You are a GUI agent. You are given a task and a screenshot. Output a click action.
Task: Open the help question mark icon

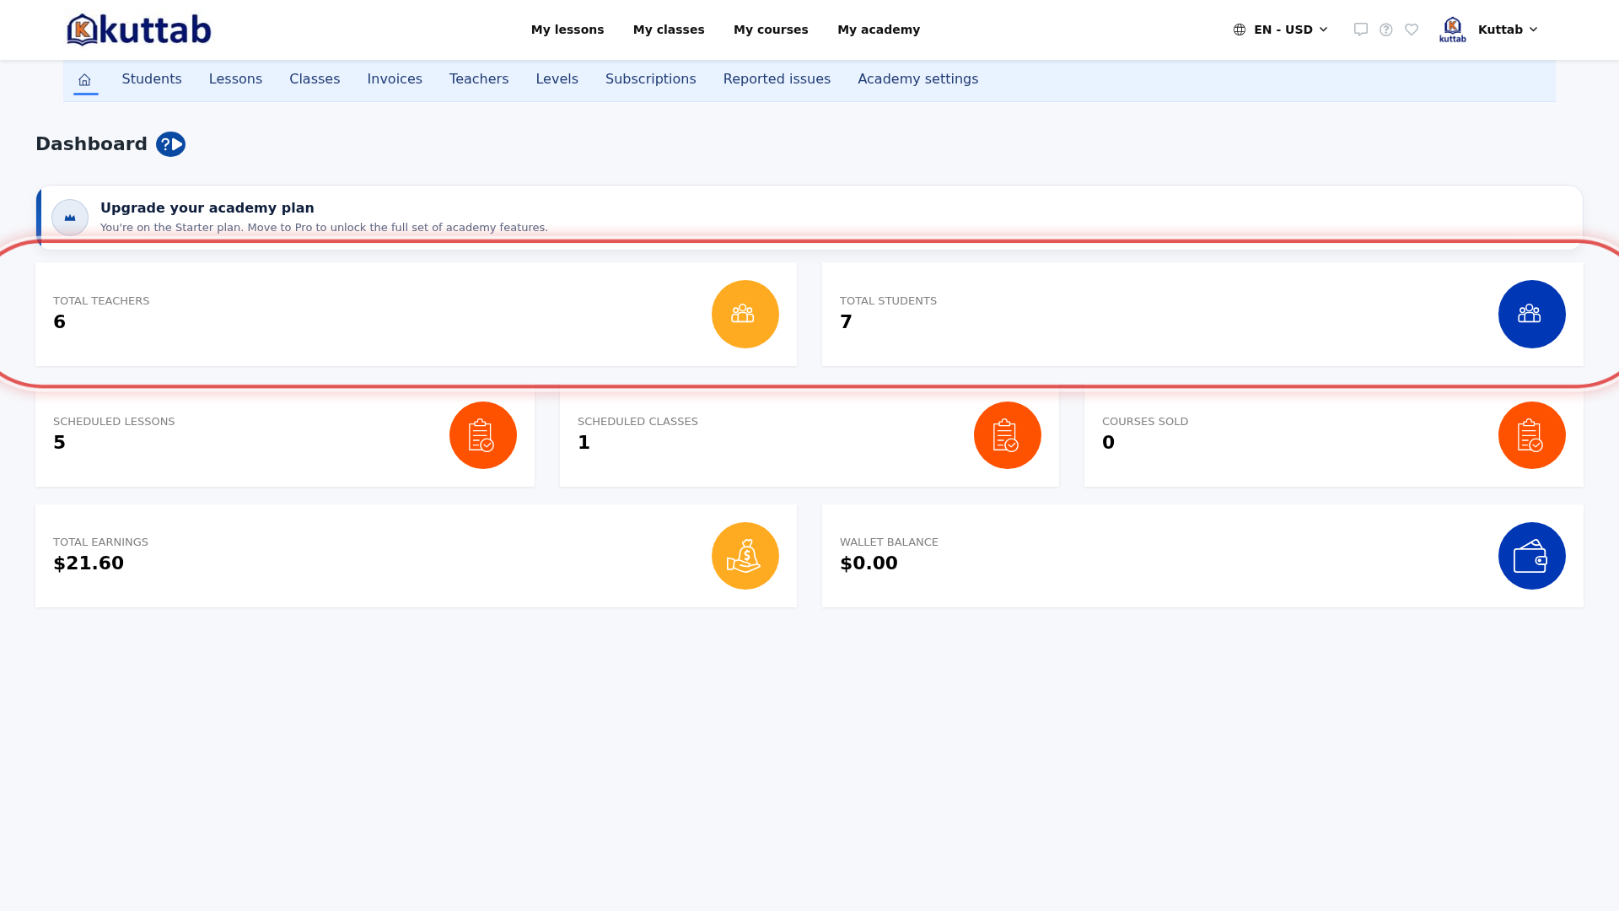pos(1386,30)
